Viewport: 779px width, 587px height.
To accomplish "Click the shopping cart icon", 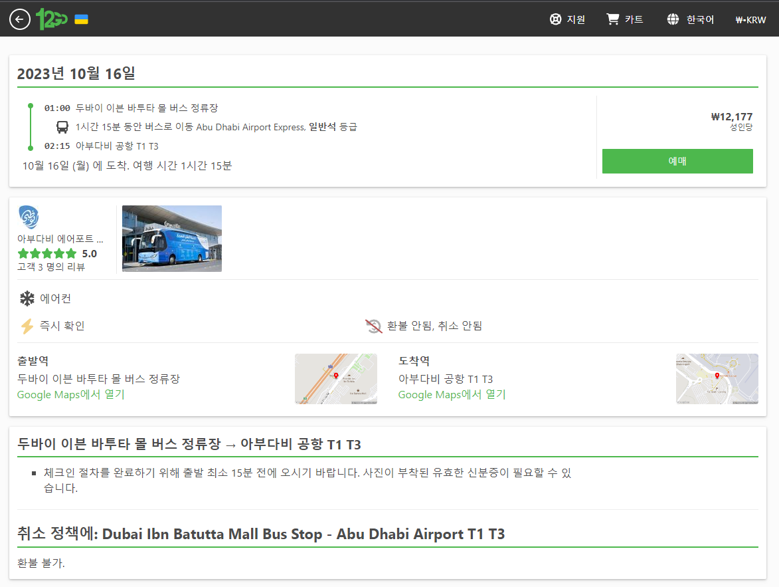I will click(x=612, y=19).
